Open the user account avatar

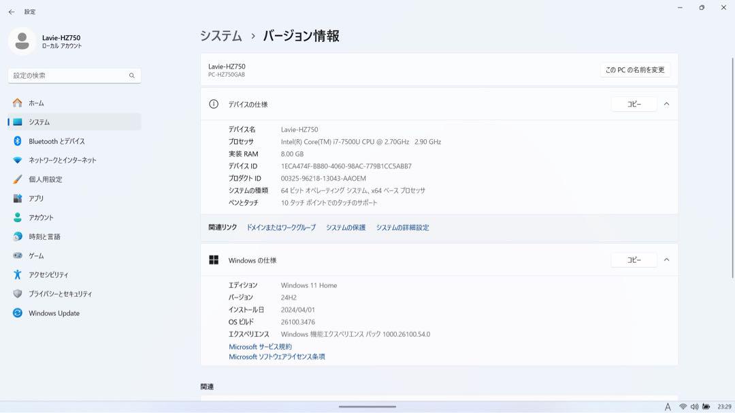[22, 41]
